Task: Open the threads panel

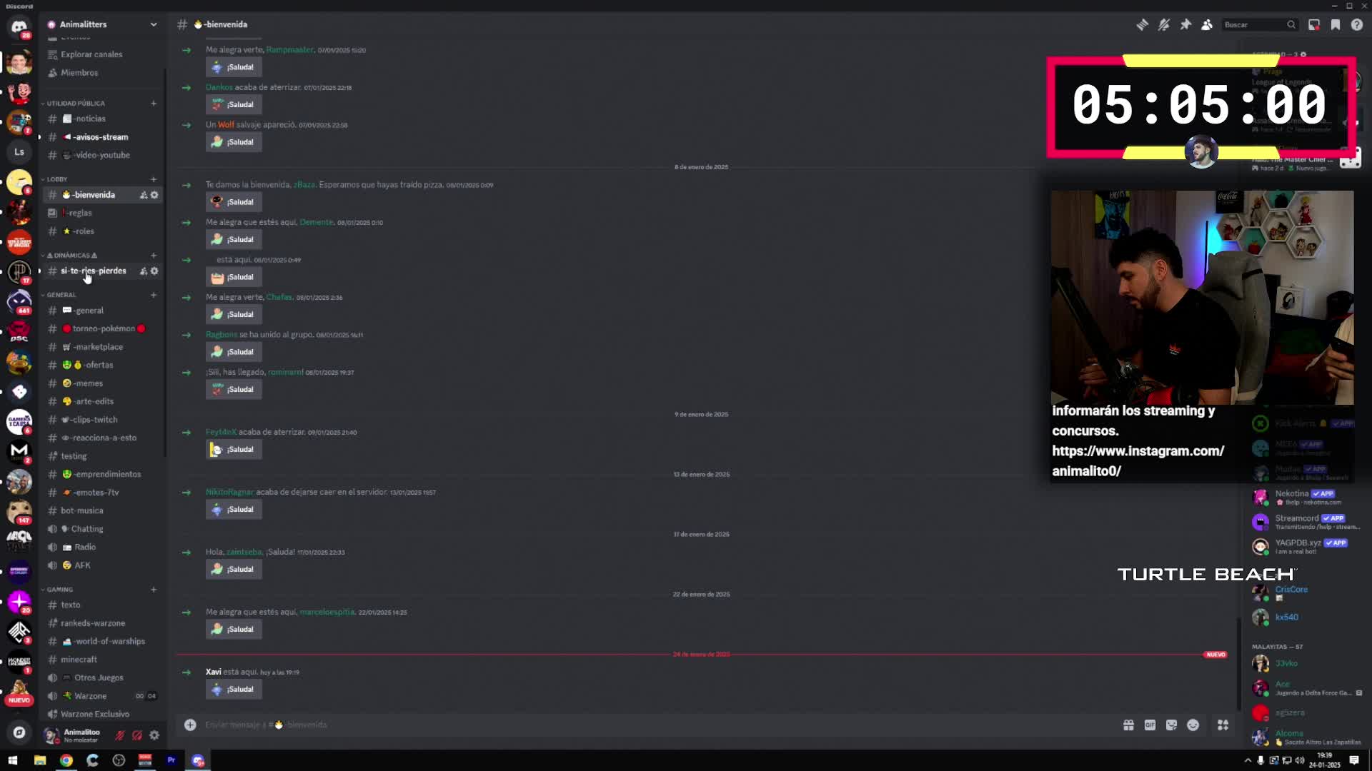Action: [1141, 24]
